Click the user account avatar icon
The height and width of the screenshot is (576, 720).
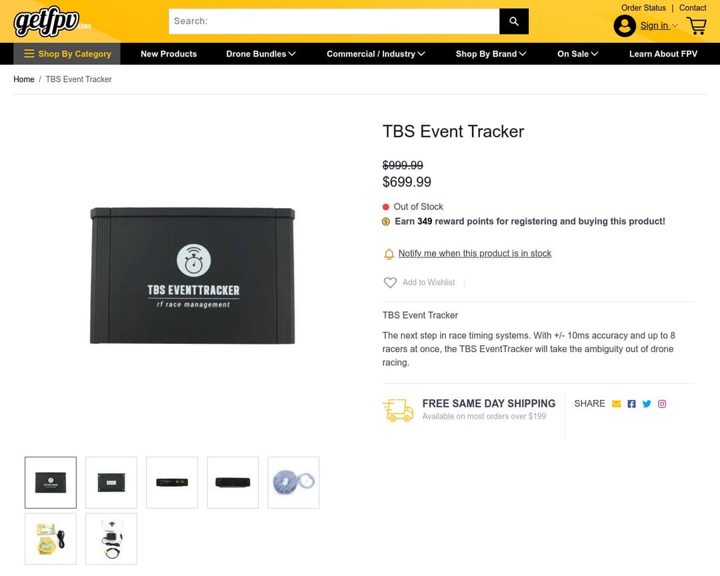[625, 25]
